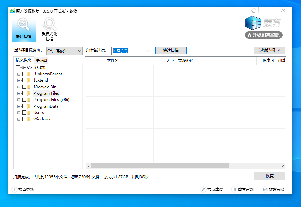301x207 pixels.
Task: Sort by 健康度 column header
Action: click(x=266, y=61)
